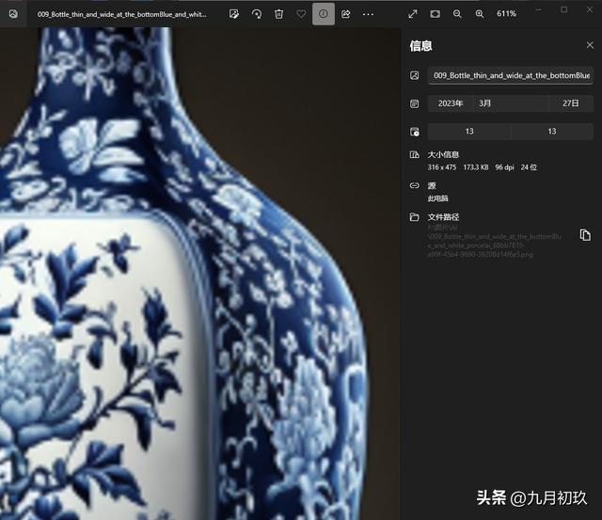
Task: Open the image edit tool
Action: pos(233,14)
